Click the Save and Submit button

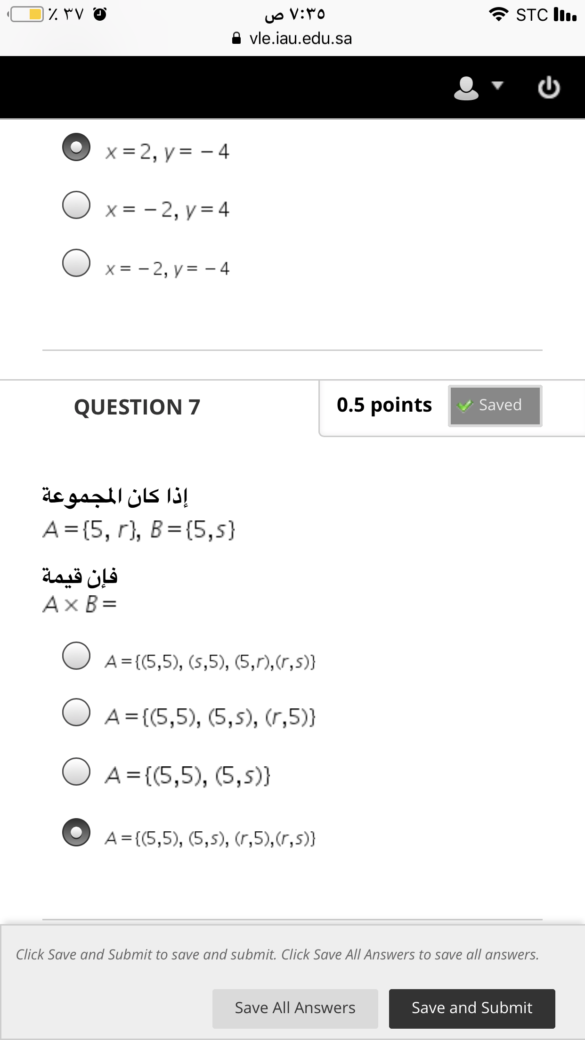[x=472, y=1008]
